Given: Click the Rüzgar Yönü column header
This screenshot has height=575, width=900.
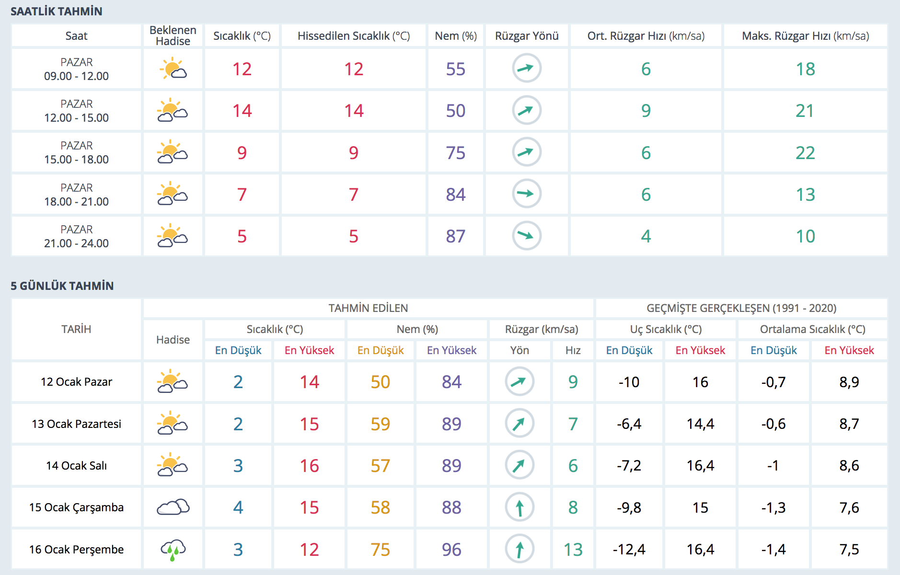Looking at the screenshot, I should [x=526, y=36].
